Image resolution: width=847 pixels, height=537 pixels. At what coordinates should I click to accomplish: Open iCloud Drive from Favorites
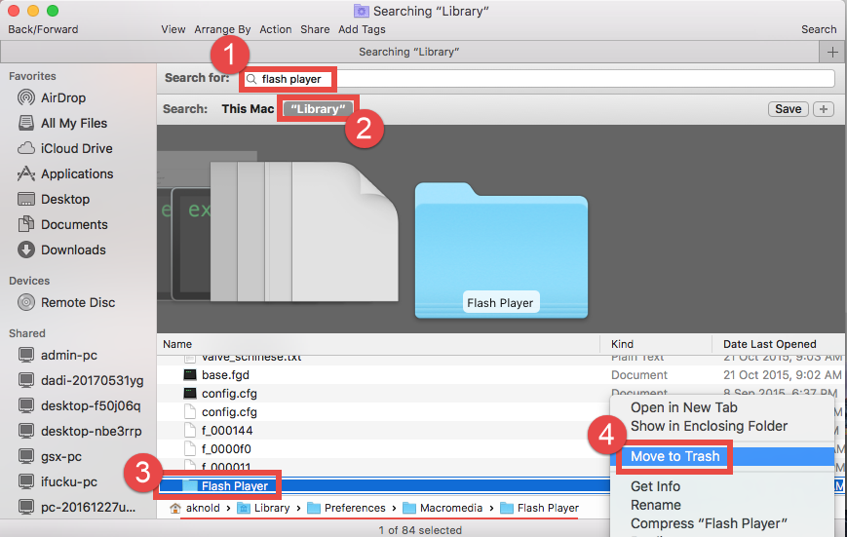(x=65, y=148)
